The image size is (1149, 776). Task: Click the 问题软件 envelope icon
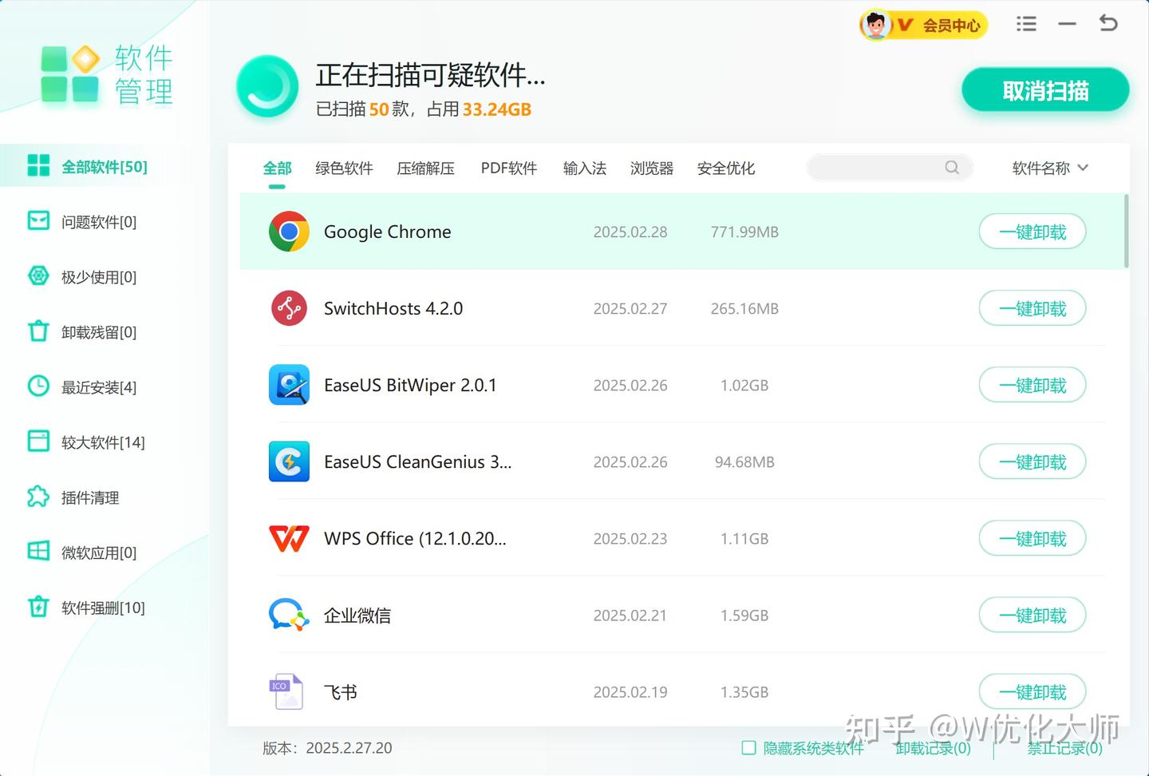click(x=38, y=220)
